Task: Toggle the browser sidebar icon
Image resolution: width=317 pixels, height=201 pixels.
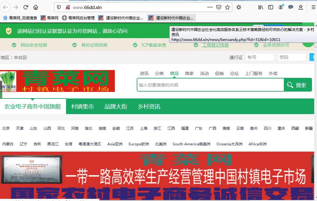Action: click(x=270, y=7)
